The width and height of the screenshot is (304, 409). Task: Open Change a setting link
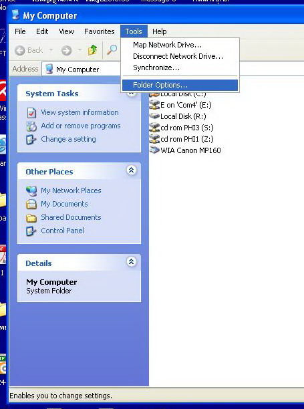pos(68,139)
